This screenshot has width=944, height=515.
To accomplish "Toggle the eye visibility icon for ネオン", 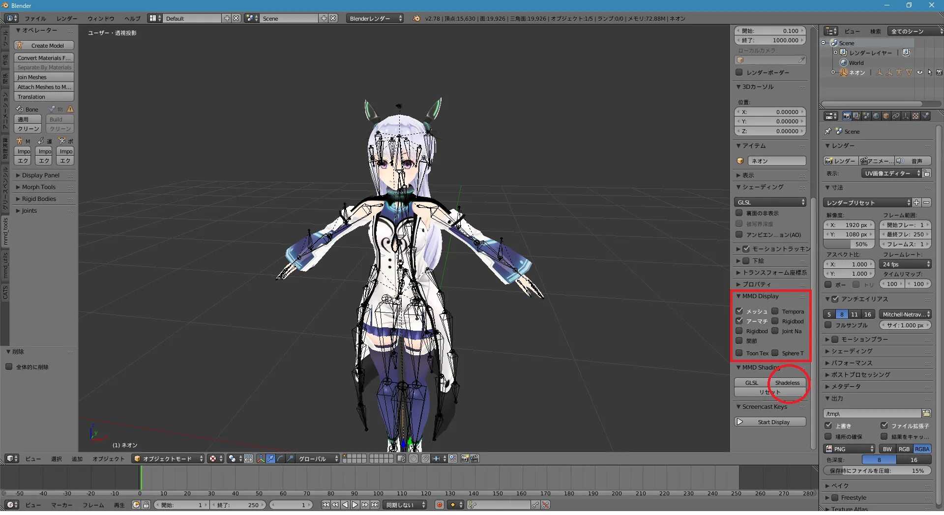I will point(919,73).
